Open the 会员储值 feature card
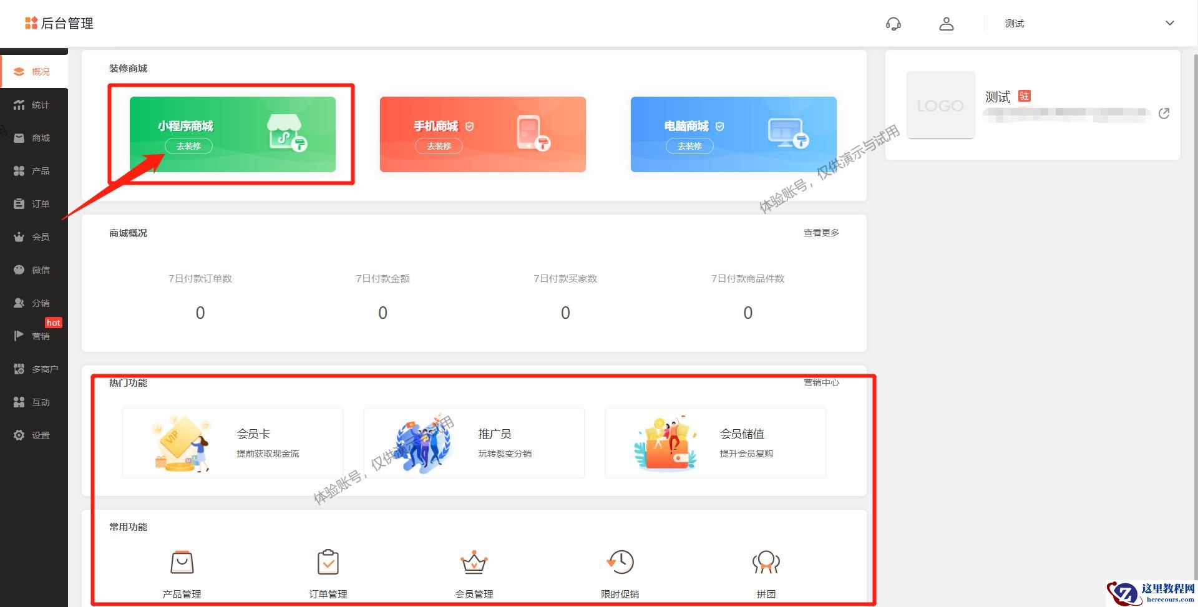The width and height of the screenshot is (1198, 607). click(716, 443)
